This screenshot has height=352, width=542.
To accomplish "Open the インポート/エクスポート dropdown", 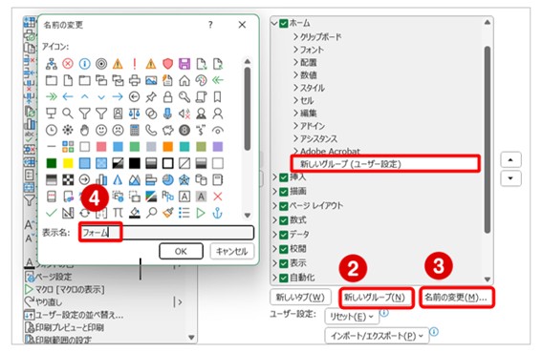I will (377, 336).
